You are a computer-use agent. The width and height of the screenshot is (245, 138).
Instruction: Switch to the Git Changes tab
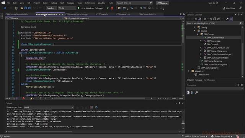209,80
